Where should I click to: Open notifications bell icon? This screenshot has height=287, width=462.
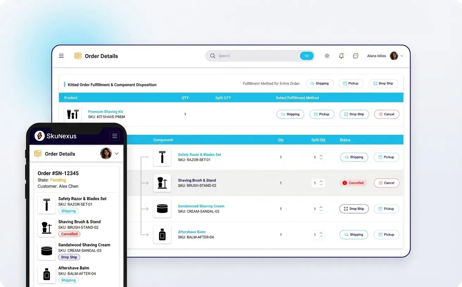pos(341,56)
